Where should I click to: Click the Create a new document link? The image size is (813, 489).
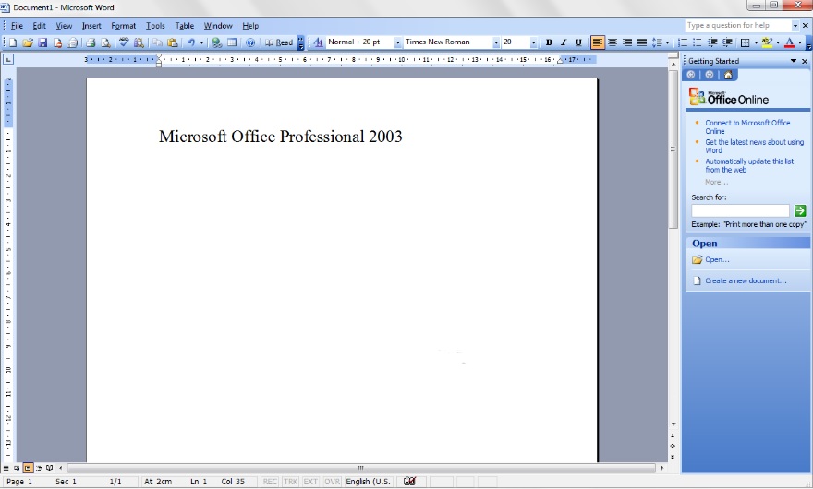click(x=746, y=280)
